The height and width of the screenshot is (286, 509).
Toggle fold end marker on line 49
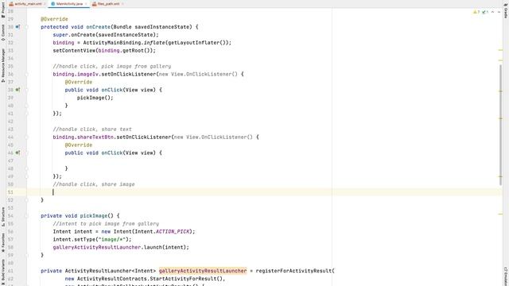coord(26,176)
